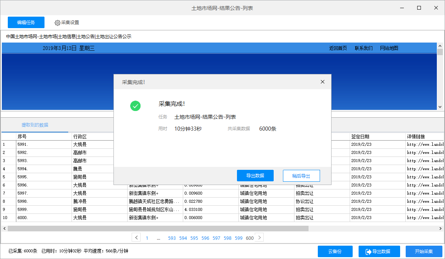Viewport: 445px width, 259px height.
Task: Jump to page 594
Action: pos(183,238)
